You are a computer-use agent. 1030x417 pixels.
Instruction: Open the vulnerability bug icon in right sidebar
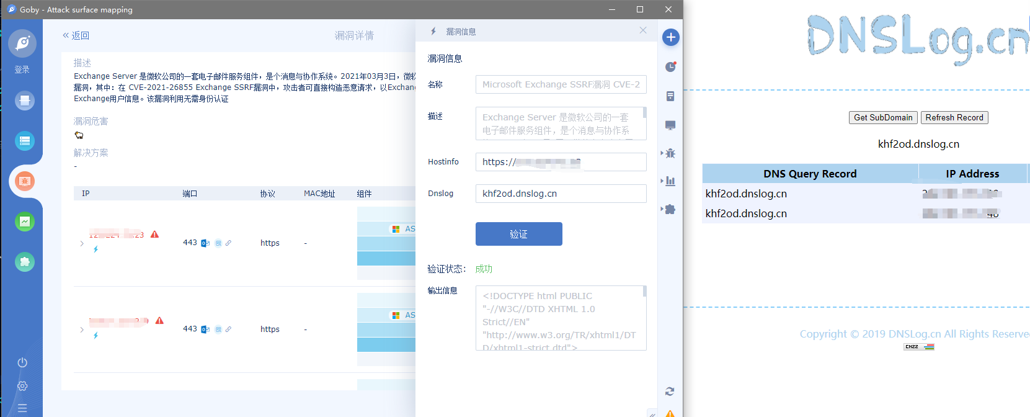click(x=670, y=153)
